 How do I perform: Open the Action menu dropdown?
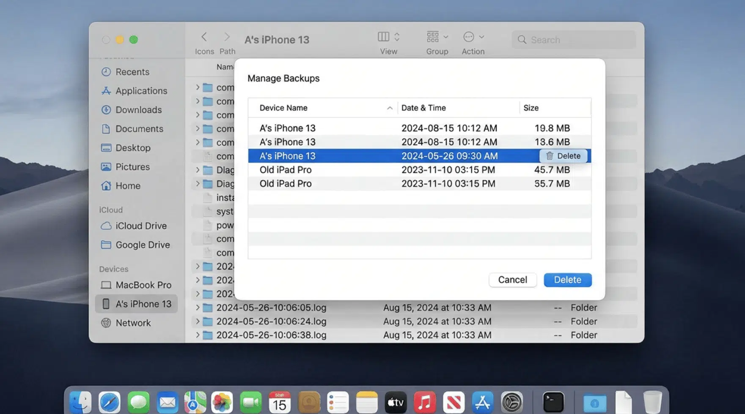473,37
